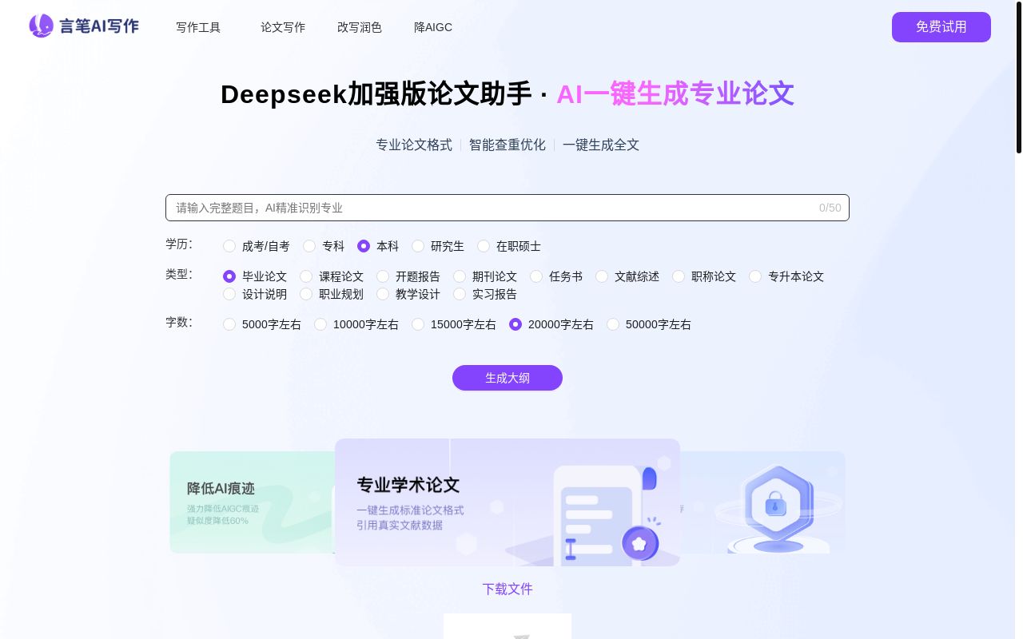Click the 言笔AI写作 owl logo icon

coord(41,26)
